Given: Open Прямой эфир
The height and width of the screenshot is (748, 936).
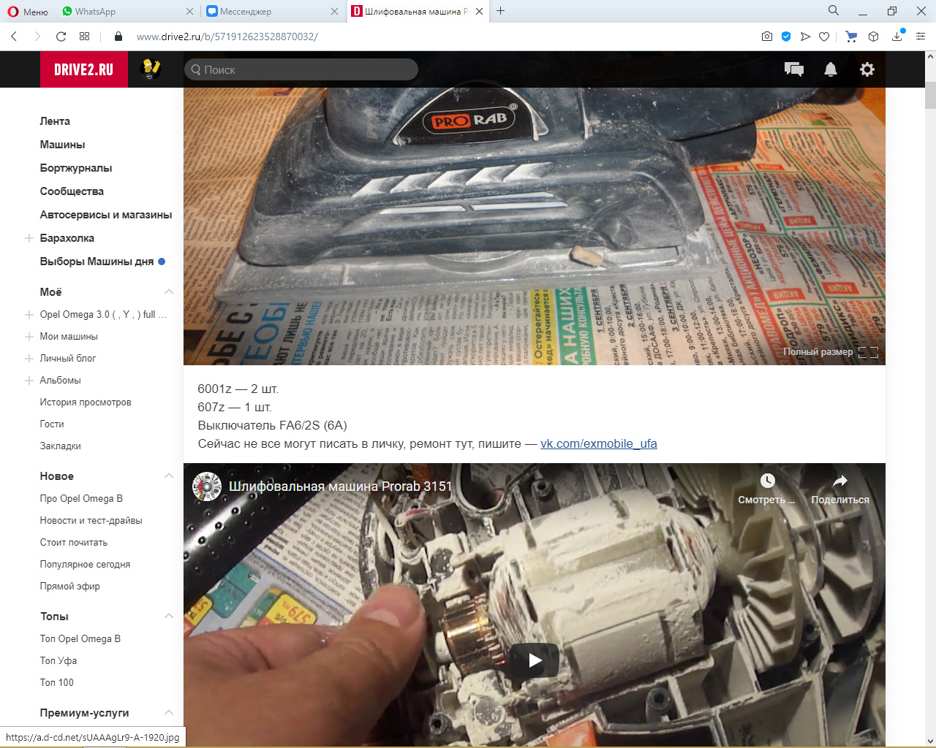Looking at the screenshot, I should (x=69, y=587).
